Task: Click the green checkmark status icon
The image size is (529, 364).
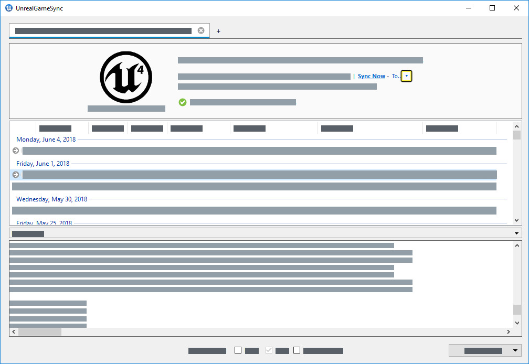Action: [x=183, y=102]
